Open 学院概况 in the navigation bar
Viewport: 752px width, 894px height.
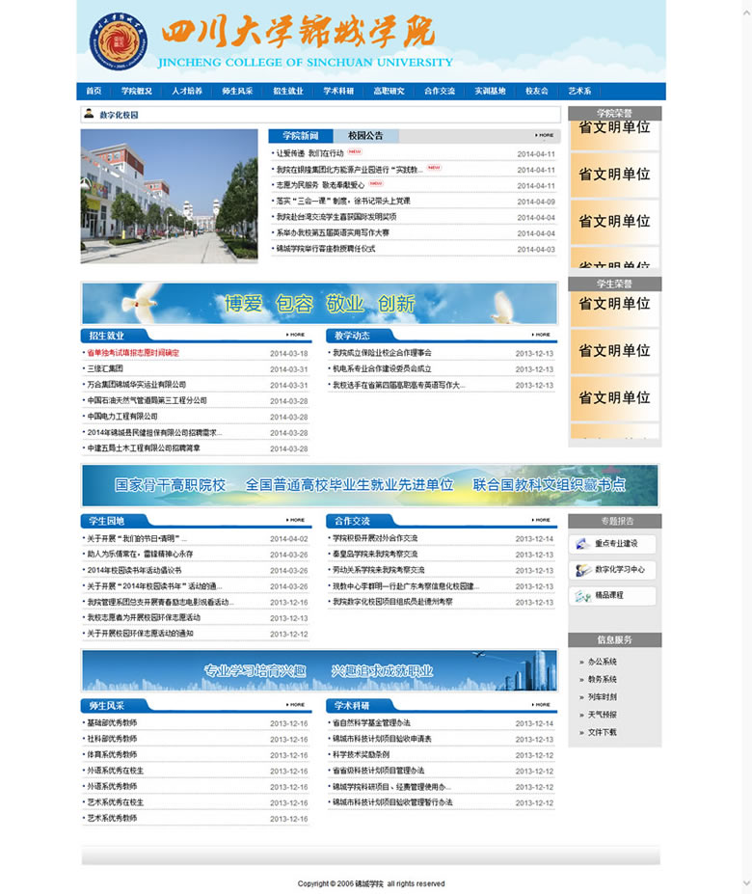click(x=136, y=92)
